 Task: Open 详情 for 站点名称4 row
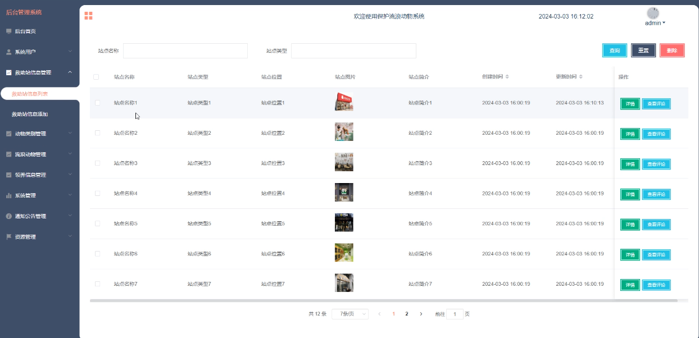(x=630, y=194)
